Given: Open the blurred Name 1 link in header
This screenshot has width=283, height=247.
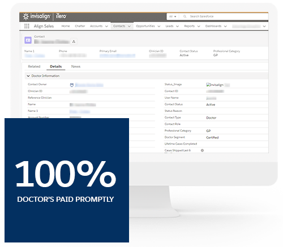Looking at the screenshot, I should point(35,55).
